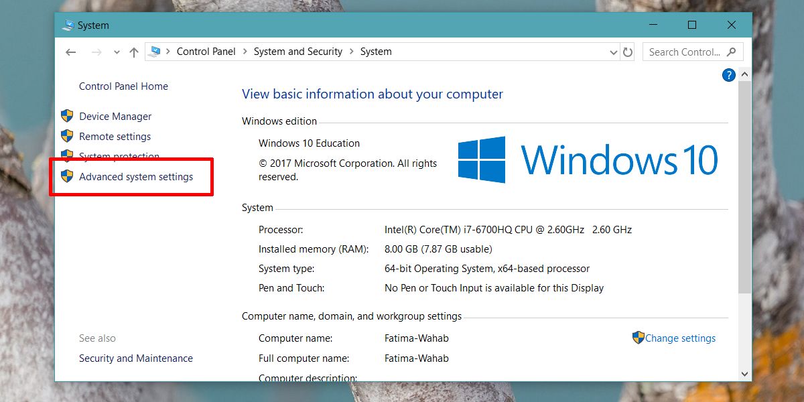Click the Forward navigation arrow
The height and width of the screenshot is (402, 804).
pos(96,52)
